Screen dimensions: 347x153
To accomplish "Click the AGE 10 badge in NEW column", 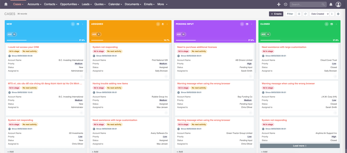I will click(12, 34).
